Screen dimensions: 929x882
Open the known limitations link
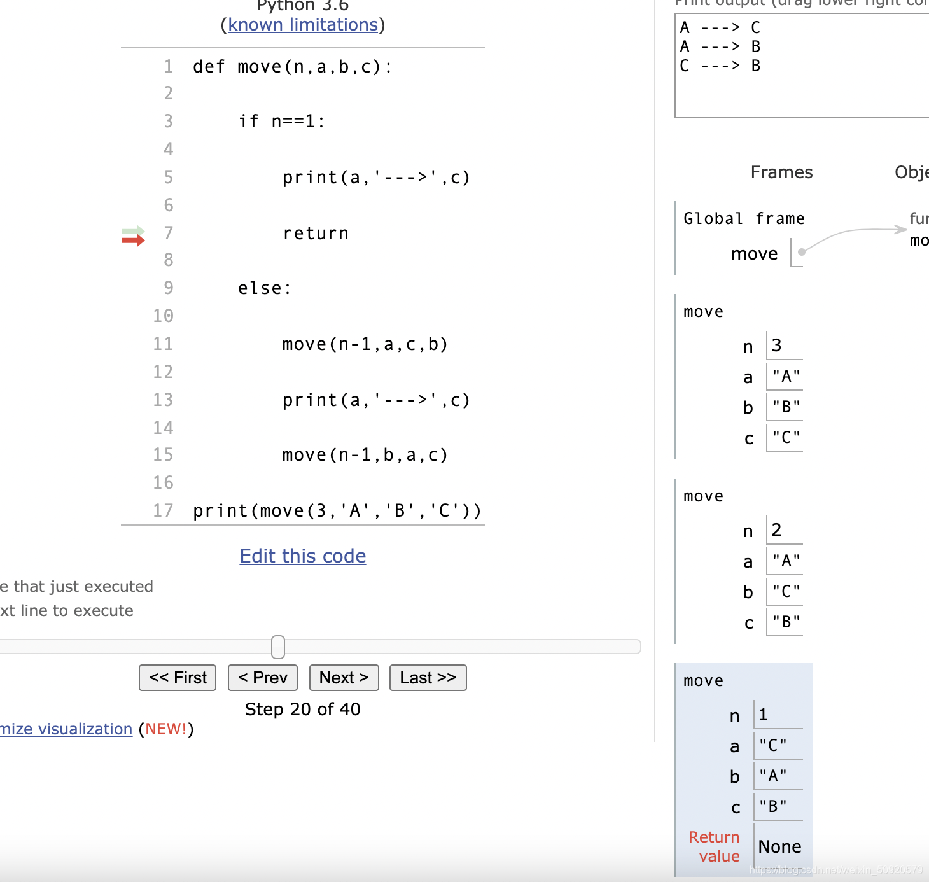pyautogui.click(x=302, y=24)
